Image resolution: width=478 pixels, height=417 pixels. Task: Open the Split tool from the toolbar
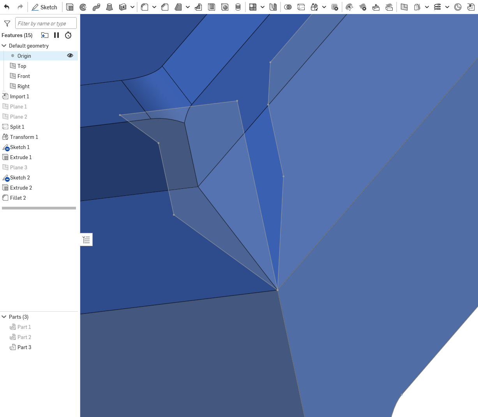(301, 7)
